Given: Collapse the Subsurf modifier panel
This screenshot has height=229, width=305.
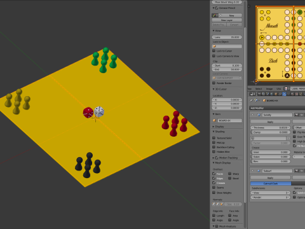Looking at the screenshot, I should point(253,171).
